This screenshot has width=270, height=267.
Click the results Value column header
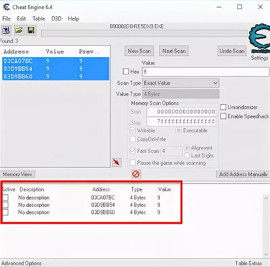point(59,51)
